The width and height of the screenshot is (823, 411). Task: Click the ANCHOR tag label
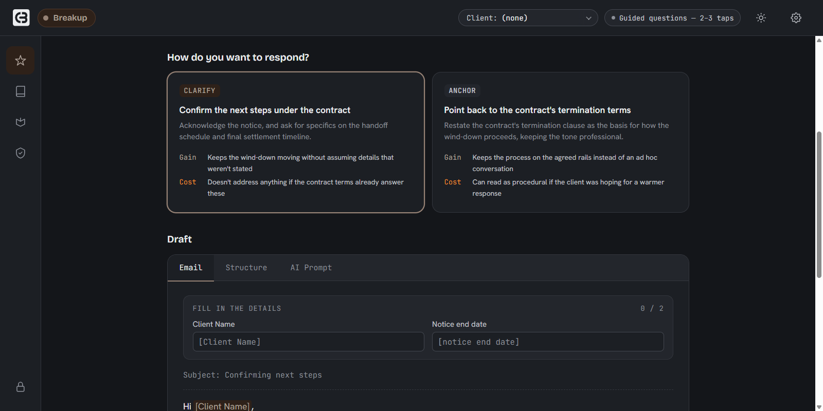coord(462,90)
